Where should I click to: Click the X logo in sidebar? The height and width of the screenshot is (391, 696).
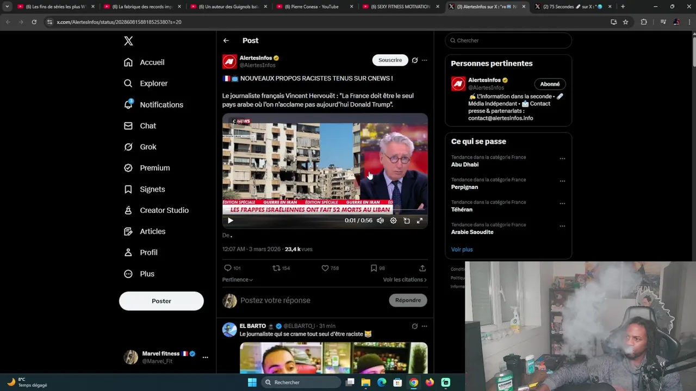click(128, 41)
